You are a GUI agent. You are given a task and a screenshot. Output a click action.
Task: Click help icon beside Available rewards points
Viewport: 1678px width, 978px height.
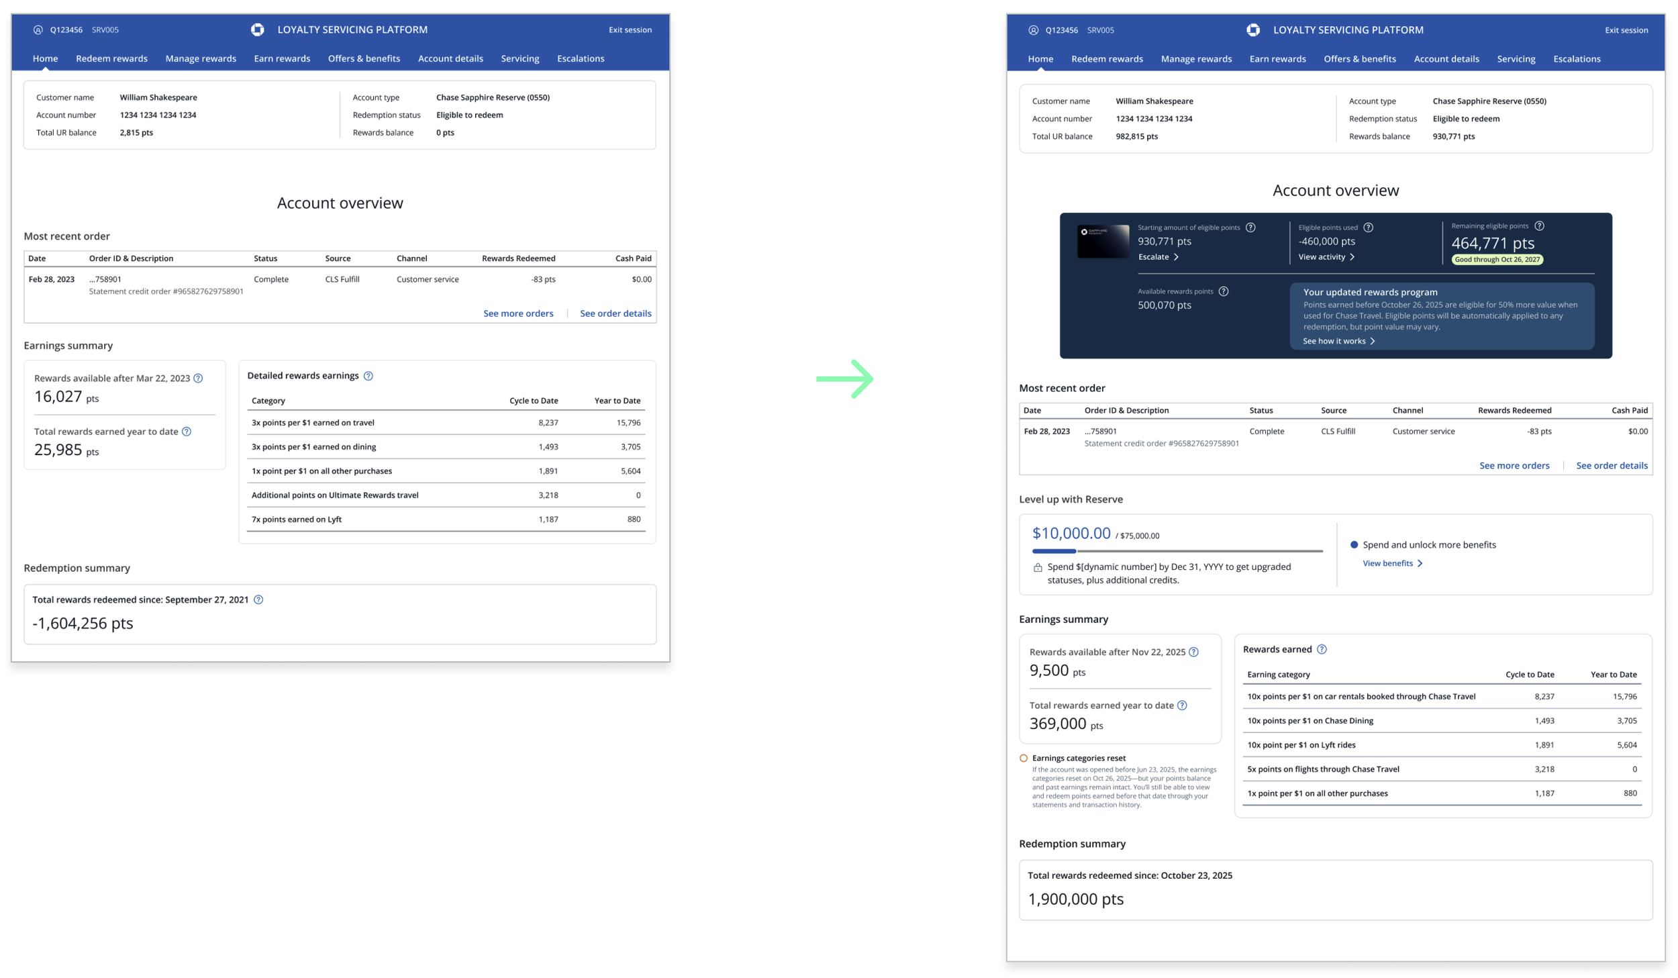coord(1224,291)
